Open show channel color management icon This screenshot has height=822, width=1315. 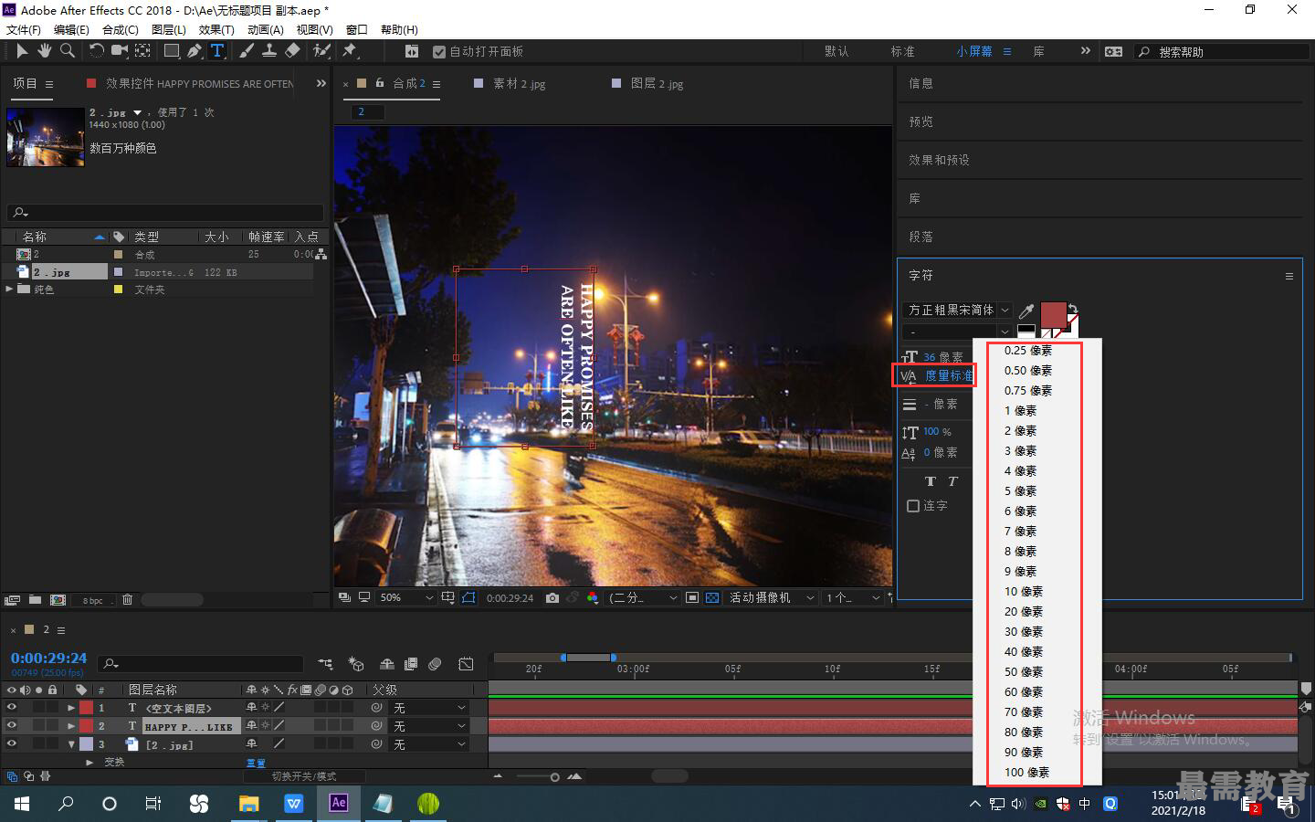pyautogui.click(x=593, y=597)
